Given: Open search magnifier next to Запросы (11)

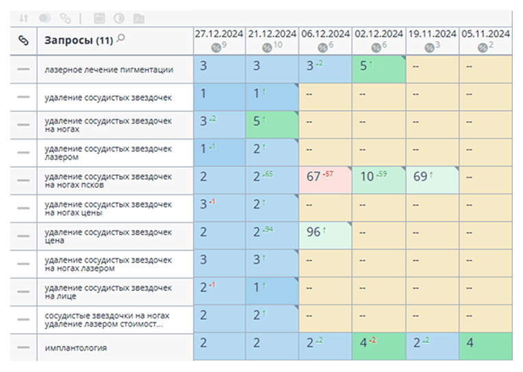Looking at the screenshot, I should point(121,38).
